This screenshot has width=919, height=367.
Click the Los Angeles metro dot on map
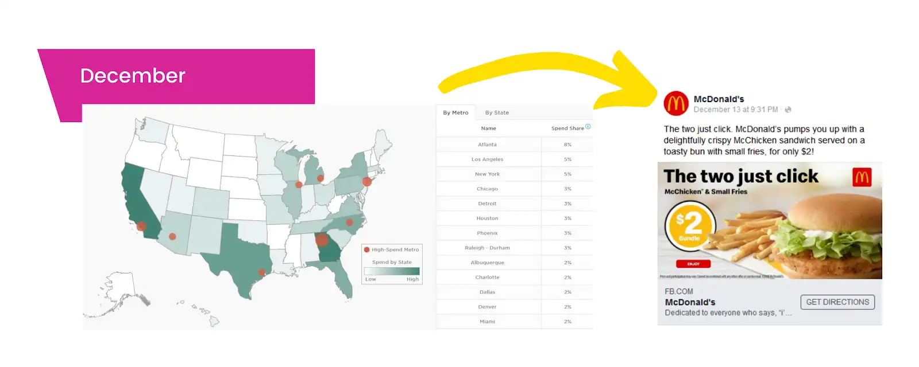(141, 227)
